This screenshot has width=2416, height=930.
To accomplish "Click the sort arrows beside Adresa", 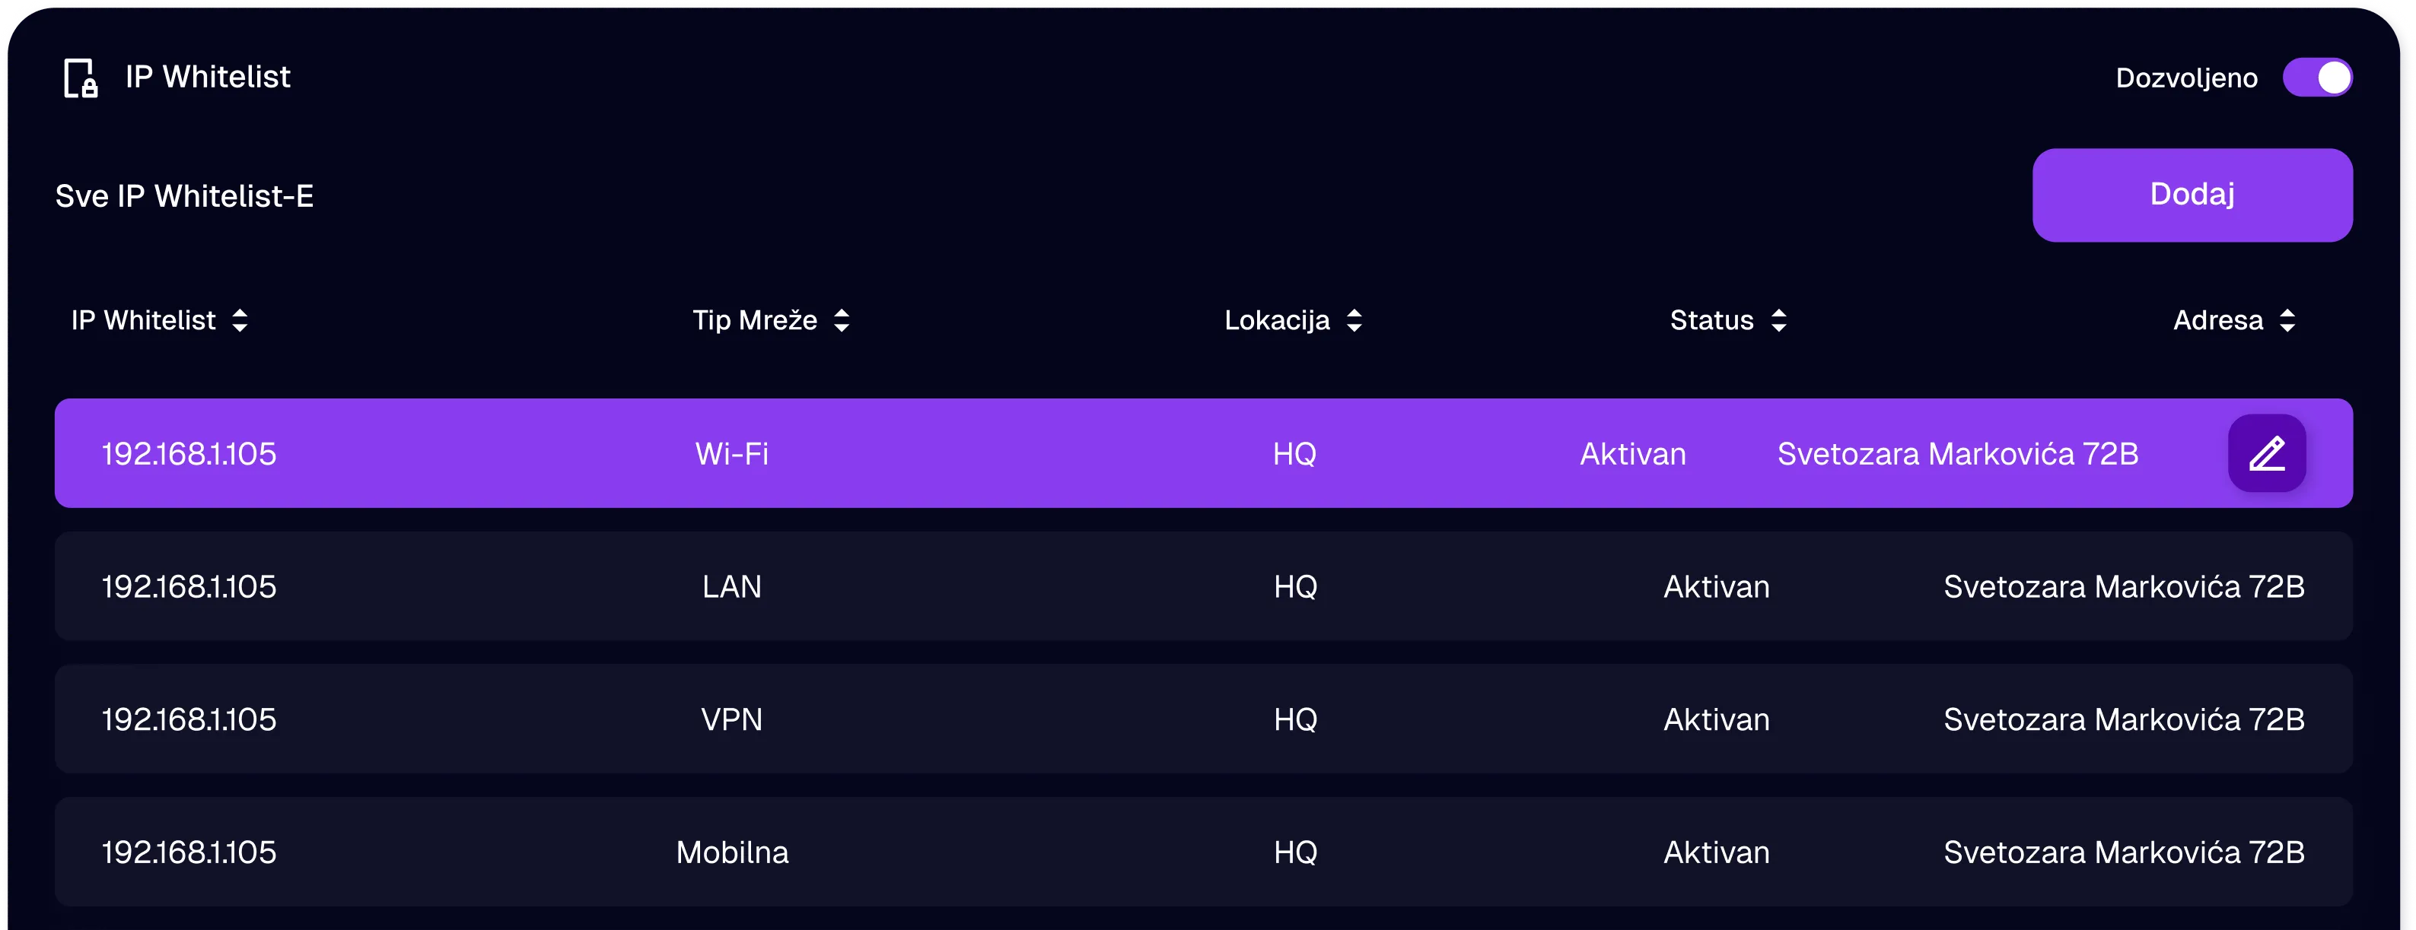I will click(x=2287, y=319).
